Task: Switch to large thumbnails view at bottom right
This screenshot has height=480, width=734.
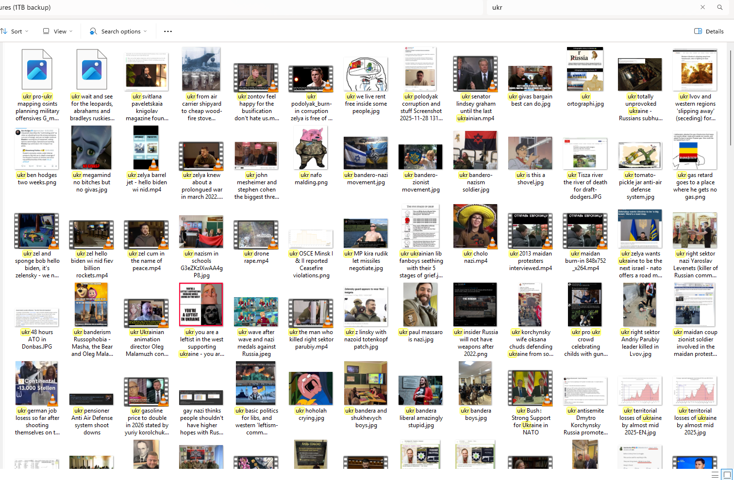Action: pyautogui.click(x=726, y=475)
